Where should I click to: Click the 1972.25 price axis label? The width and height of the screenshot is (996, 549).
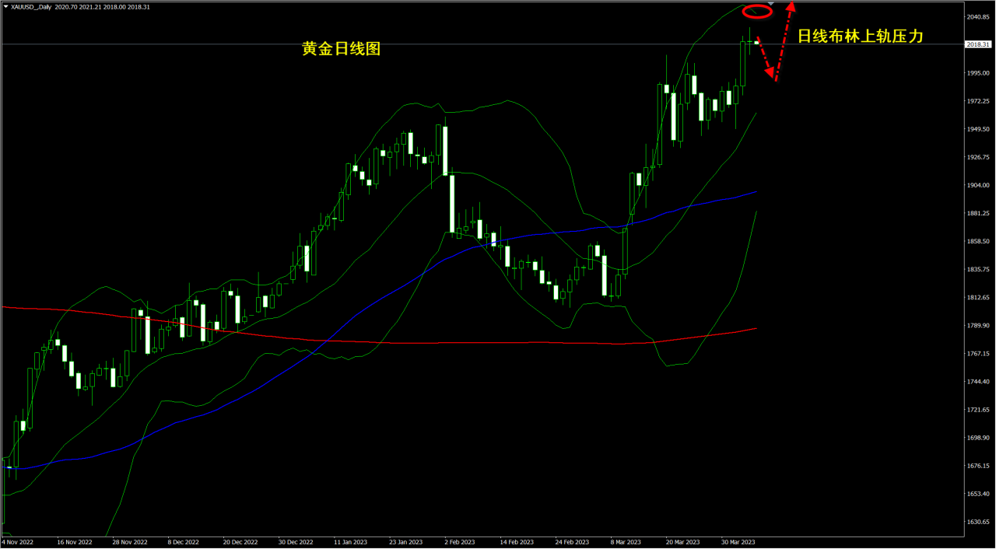click(977, 101)
